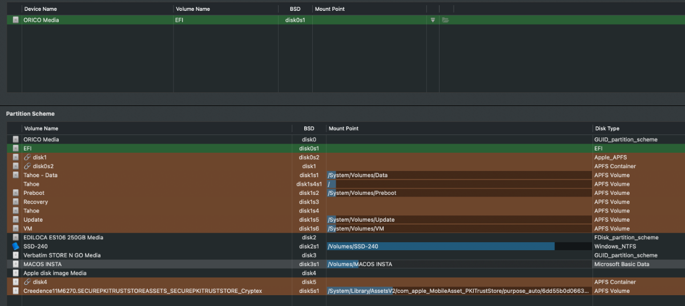Open the EFI folder icon in top list
This screenshot has width=685, height=306.
(445, 20)
